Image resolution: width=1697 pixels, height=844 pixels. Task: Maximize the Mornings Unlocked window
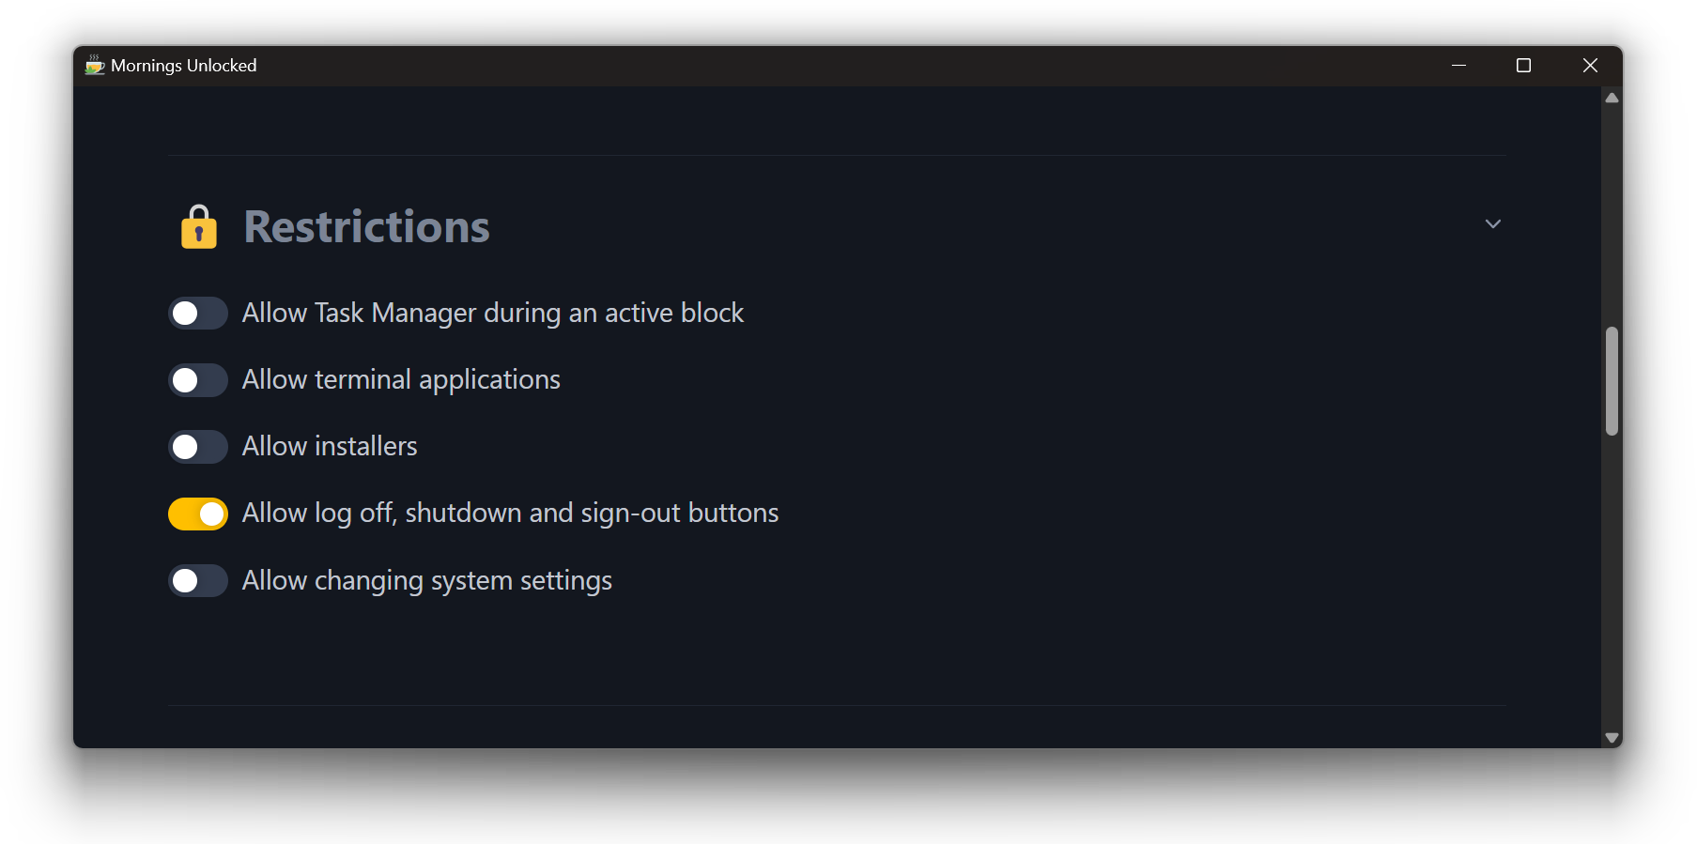coord(1523,66)
